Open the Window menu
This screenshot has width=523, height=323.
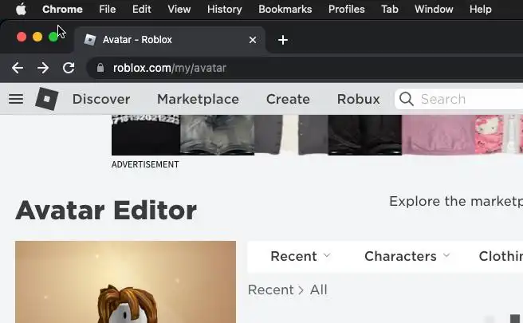pyautogui.click(x=434, y=10)
